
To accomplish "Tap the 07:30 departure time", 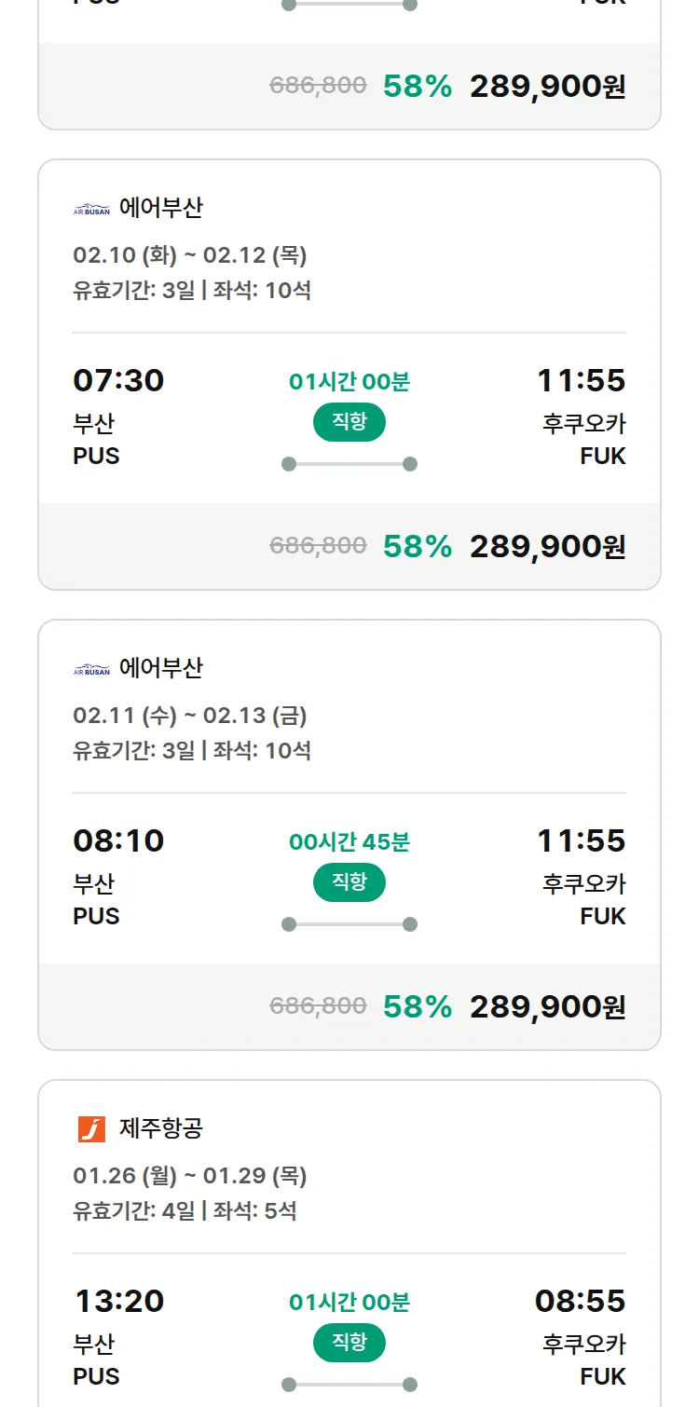I will pyautogui.click(x=118, y=381).
